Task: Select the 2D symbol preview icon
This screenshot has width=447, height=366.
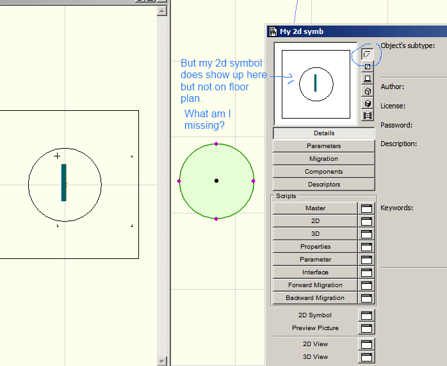Action: point(367,54)
